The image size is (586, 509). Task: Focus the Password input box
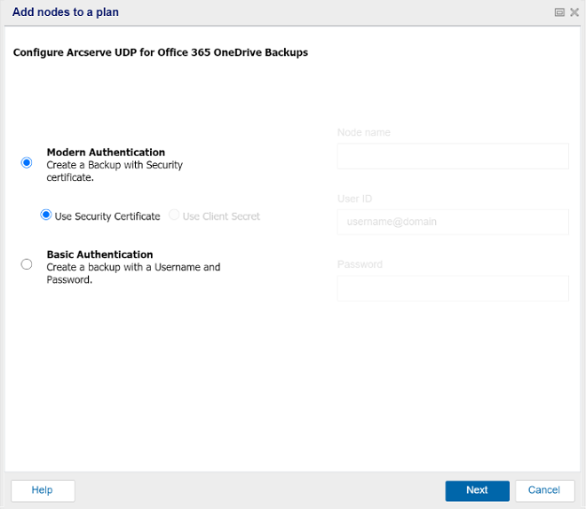tap(453, 288)
